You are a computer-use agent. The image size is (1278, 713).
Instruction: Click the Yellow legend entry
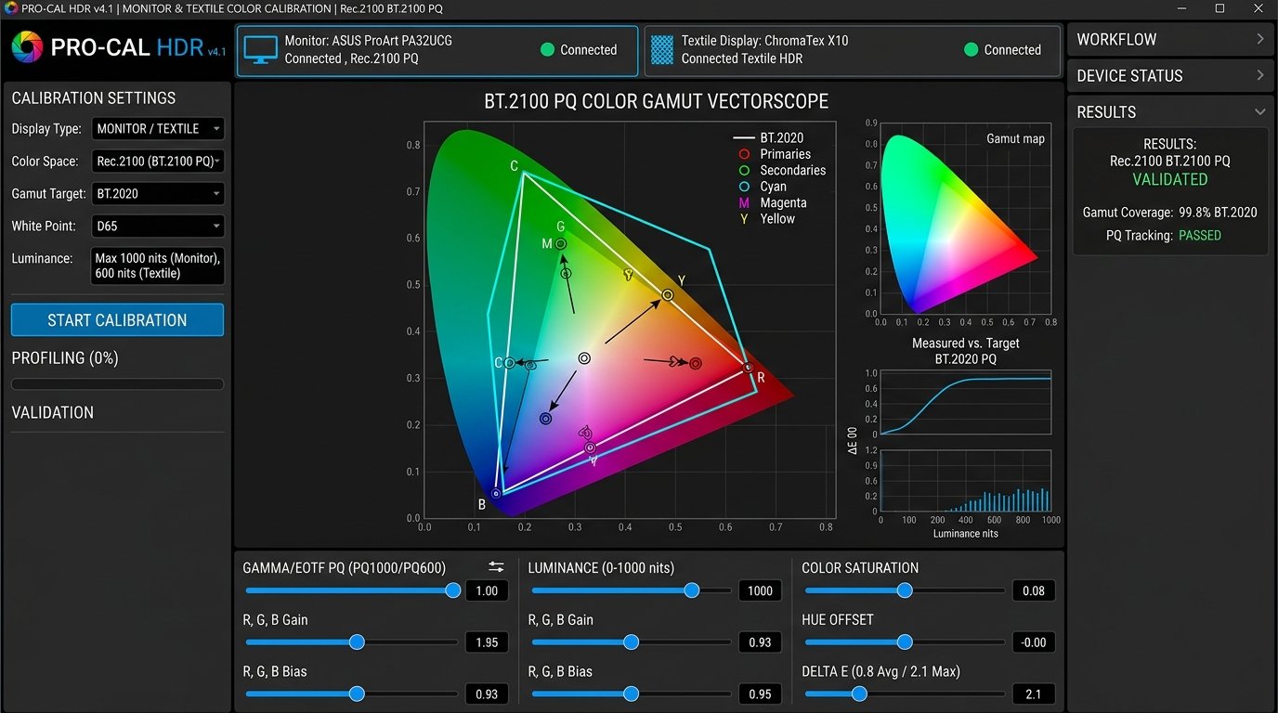pyautogui.click(x=766, y=219)
